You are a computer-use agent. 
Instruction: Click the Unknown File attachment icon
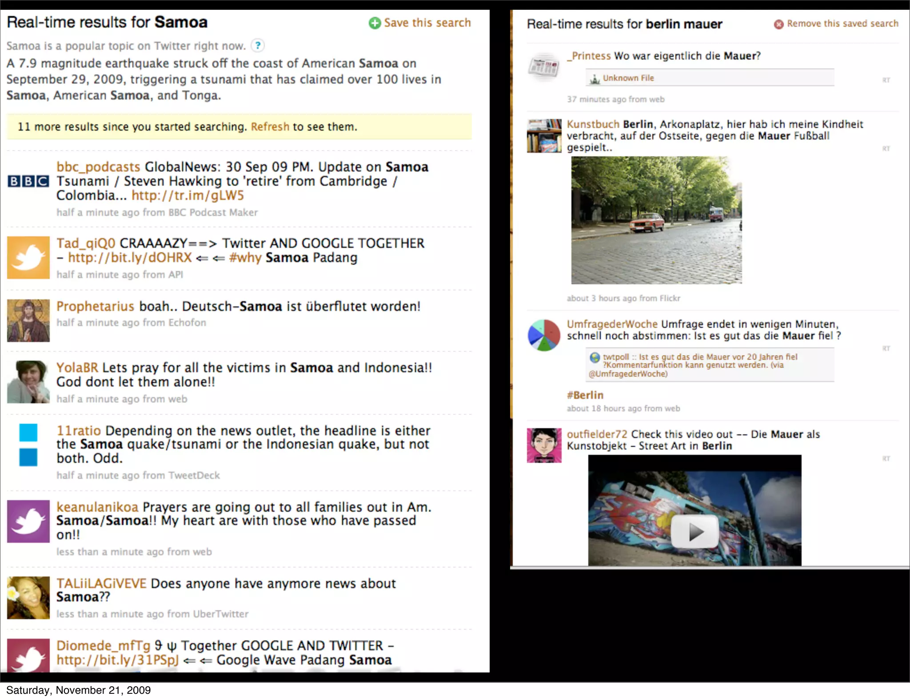point(595,79)
